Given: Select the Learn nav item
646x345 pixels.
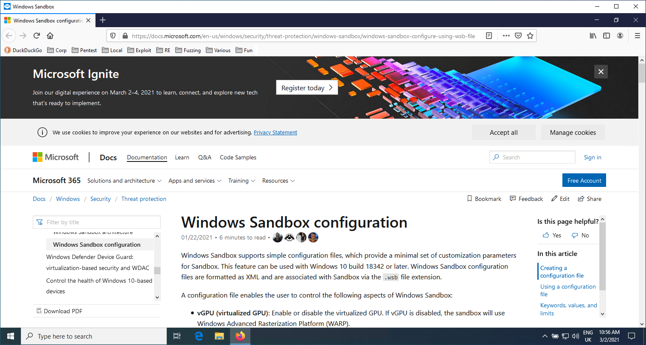Looking at the screenshot, I should point(182,157).
